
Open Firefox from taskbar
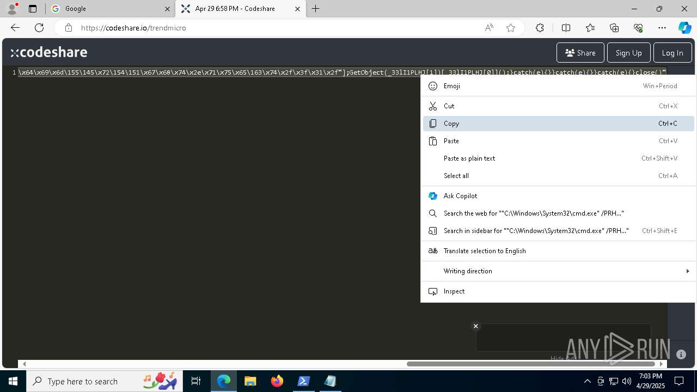277,381
